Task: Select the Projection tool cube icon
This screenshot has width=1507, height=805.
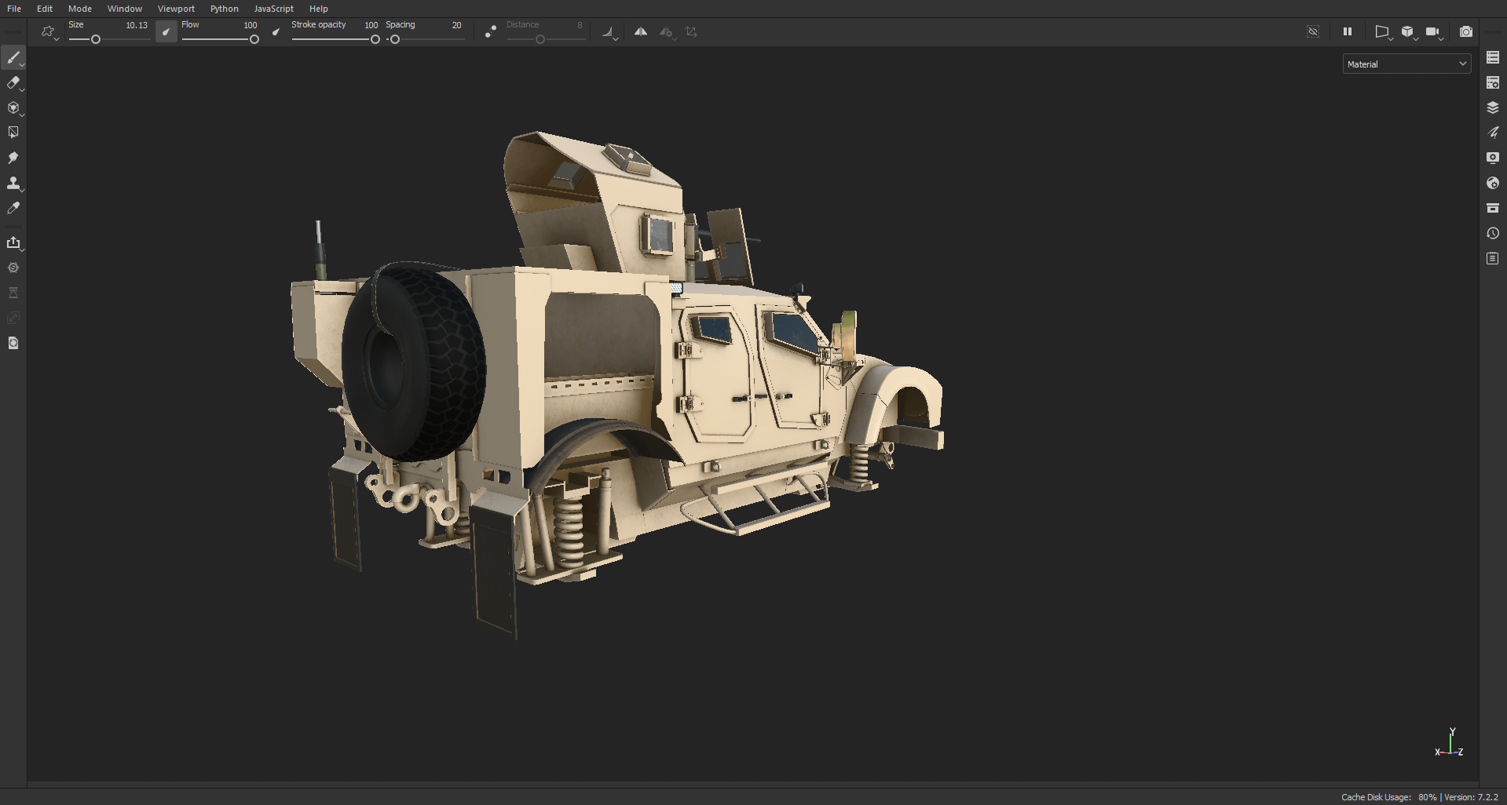Action: point(13,108)
